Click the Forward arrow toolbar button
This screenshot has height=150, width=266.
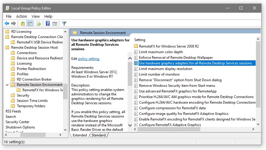[x=14, y=24]
